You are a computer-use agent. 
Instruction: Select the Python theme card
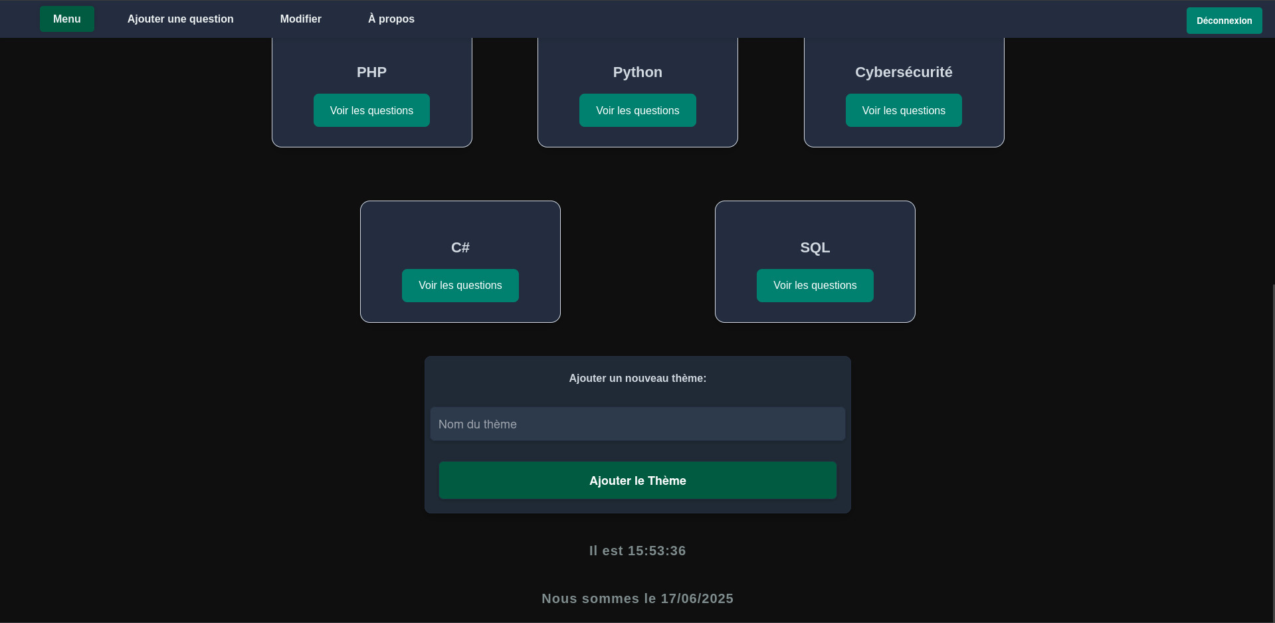coord(637,72)
